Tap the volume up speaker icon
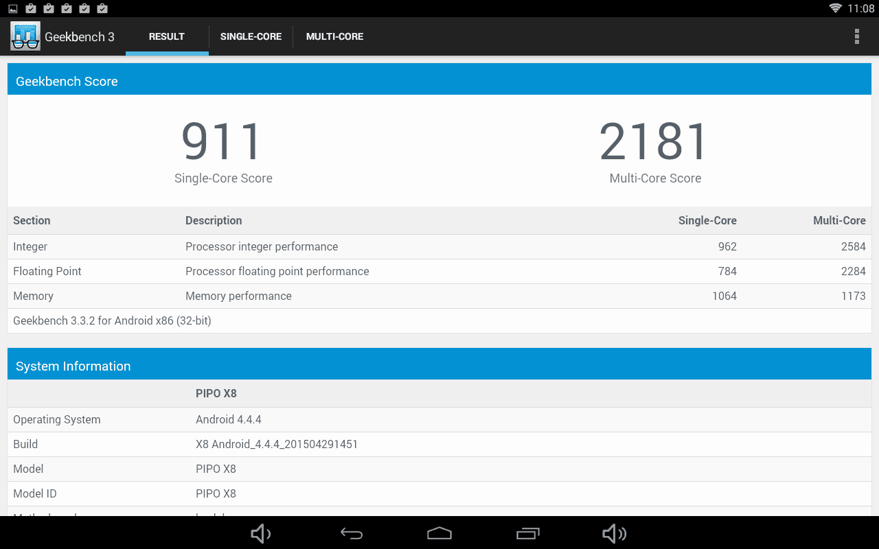Viewport: 879px width, 549px height. coord(614,533)
